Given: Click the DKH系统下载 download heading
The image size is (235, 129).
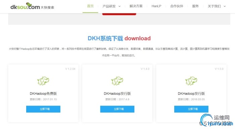Looking at the screenshot, I should 119,38.
